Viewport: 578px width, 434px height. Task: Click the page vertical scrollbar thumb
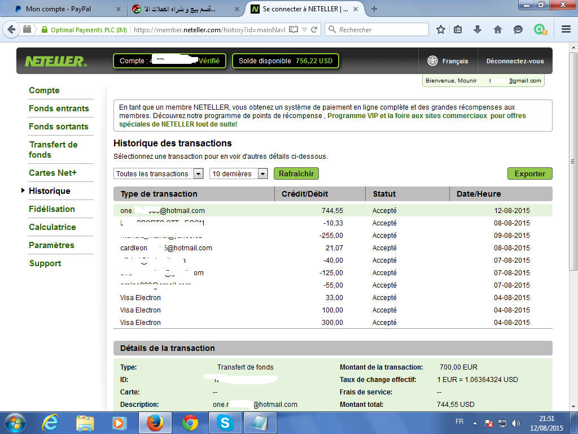573,161
